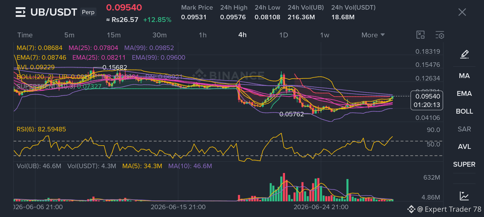Click the current price tag with countdown 01:20:13
484x217 pixels.
point(427,101)
